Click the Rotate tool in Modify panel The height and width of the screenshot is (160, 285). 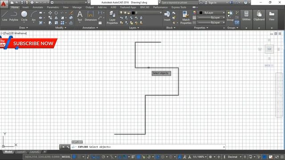click(x=56, y=13)
